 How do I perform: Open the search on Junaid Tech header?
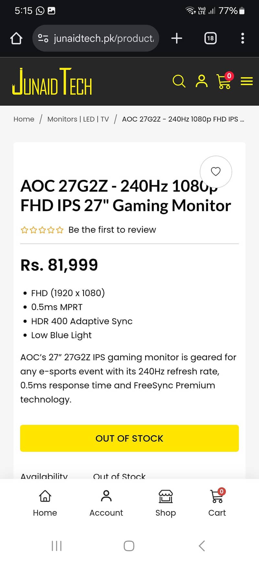pos(179,82)
